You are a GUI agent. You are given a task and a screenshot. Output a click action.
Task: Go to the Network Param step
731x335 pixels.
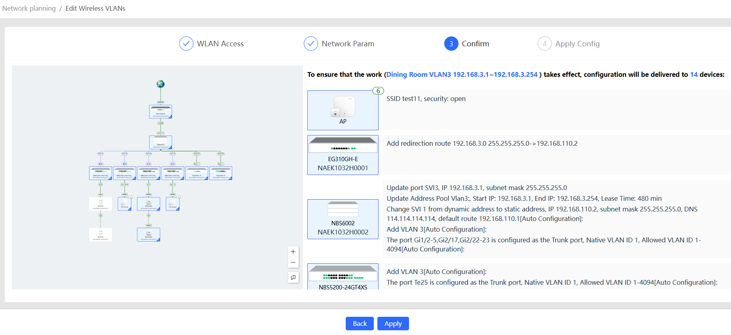[x=339, y=44]
